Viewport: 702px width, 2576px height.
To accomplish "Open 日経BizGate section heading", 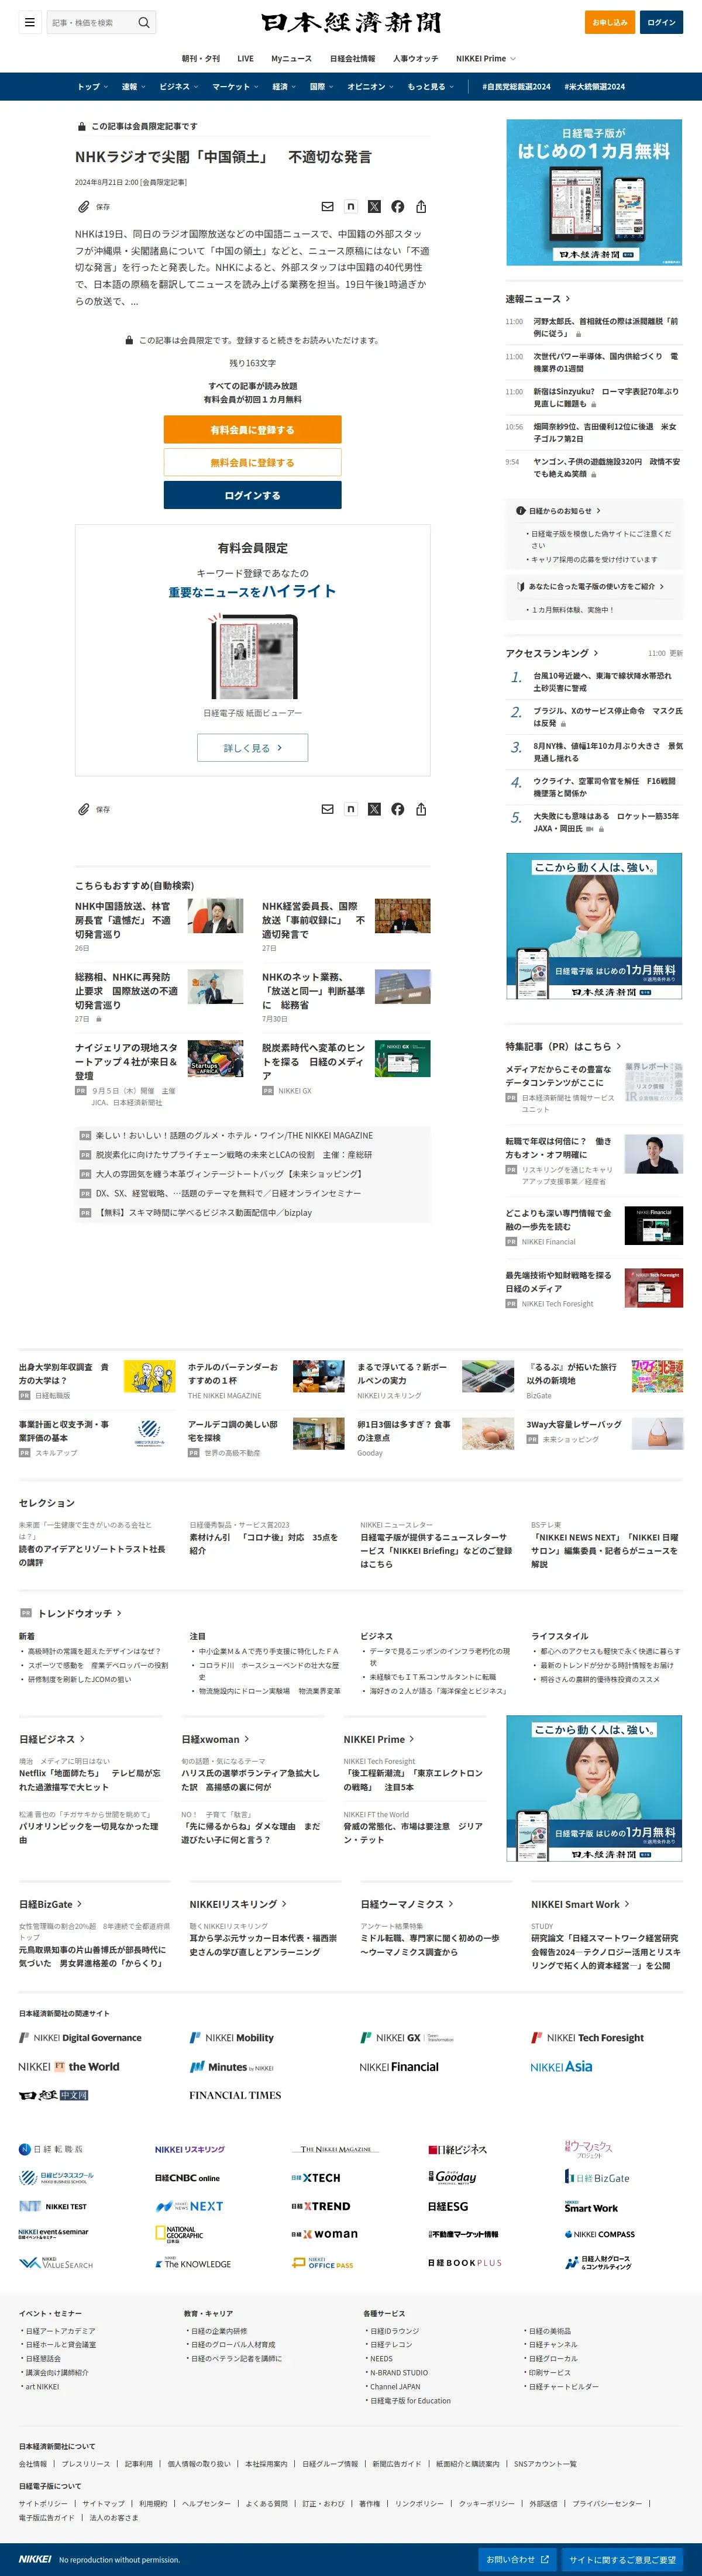I will [50, 1904].
